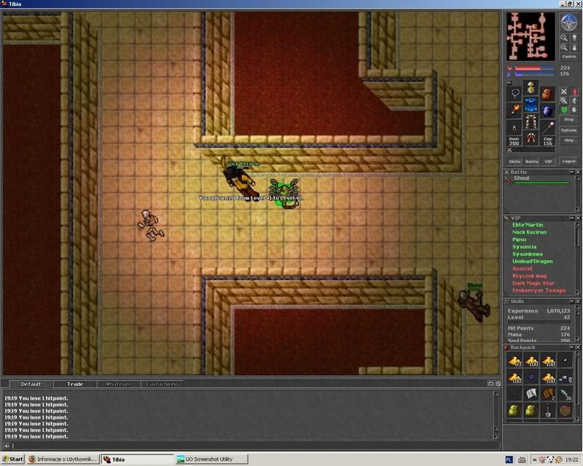Select the pink-tipped wand in ammo slot
Screen dimensions: 583x466
click(x=547, y=127)
